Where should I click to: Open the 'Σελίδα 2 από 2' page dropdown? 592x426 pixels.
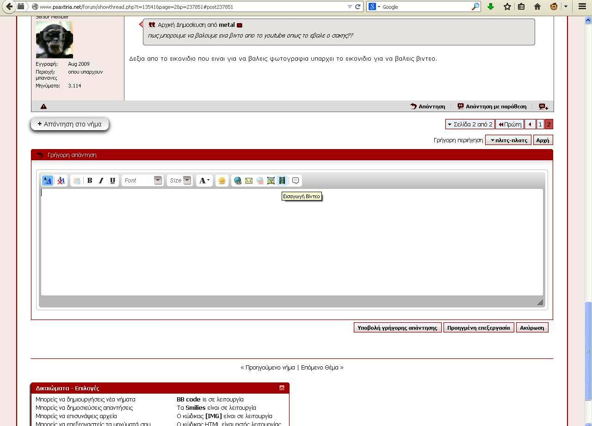469,124
